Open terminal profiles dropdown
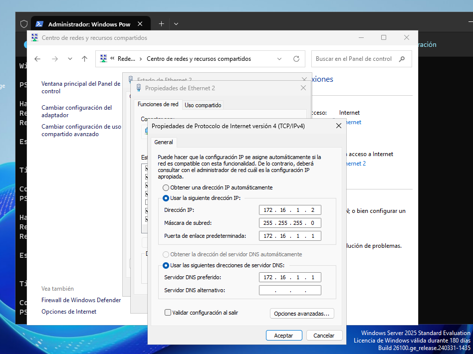 pyautogui.click(x=176, y=24)
